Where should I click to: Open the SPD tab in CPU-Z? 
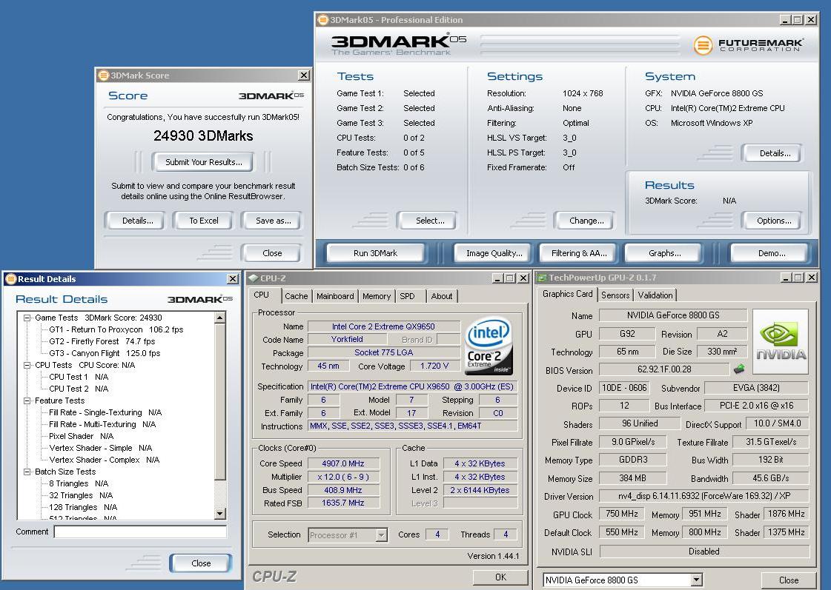tap(407, 296)
